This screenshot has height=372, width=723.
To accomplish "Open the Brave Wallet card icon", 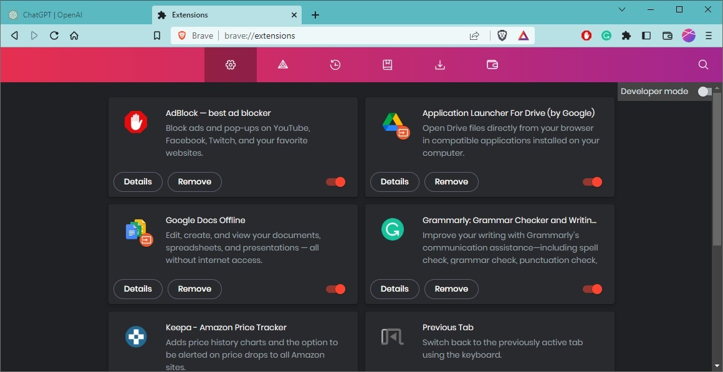I will [492, 64].
